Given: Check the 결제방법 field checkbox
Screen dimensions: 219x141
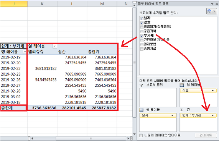Looking at the screenshot, I should [x=142, y=44].
